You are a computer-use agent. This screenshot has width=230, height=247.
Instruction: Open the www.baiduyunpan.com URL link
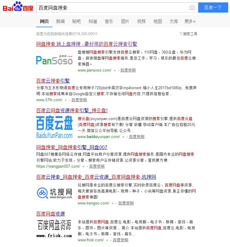pyautogui.click(x=99, y=137)
